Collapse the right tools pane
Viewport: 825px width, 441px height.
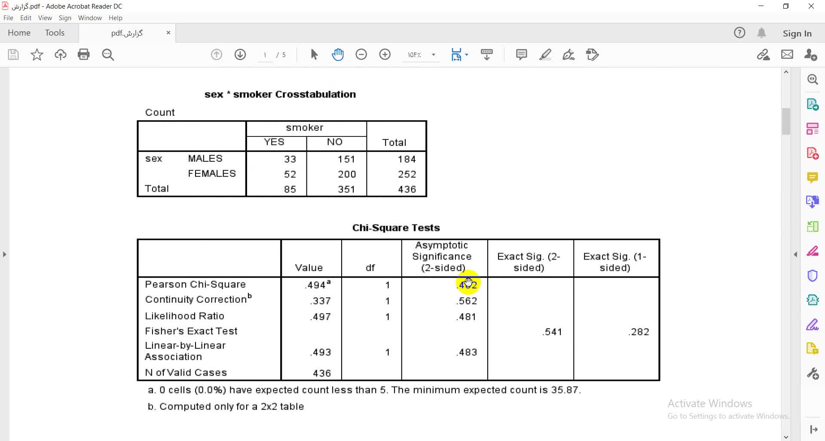(795, 254)
